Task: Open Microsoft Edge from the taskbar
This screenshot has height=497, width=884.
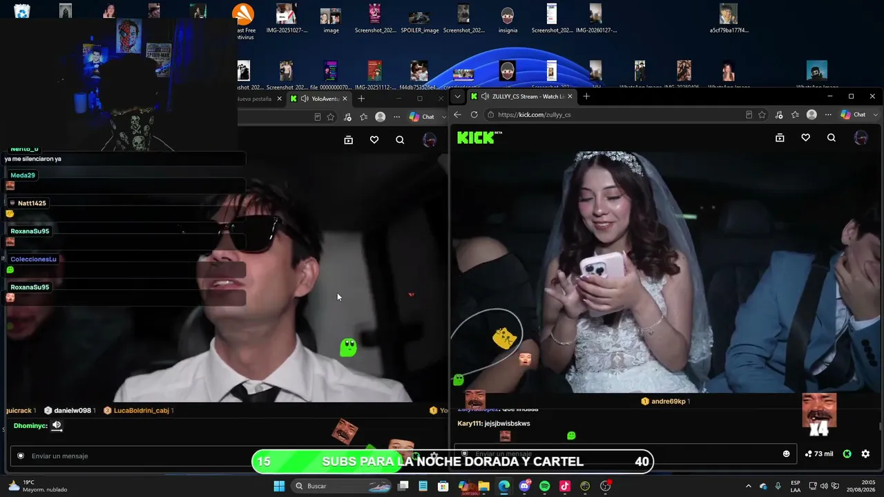Action: click(504, 486)
